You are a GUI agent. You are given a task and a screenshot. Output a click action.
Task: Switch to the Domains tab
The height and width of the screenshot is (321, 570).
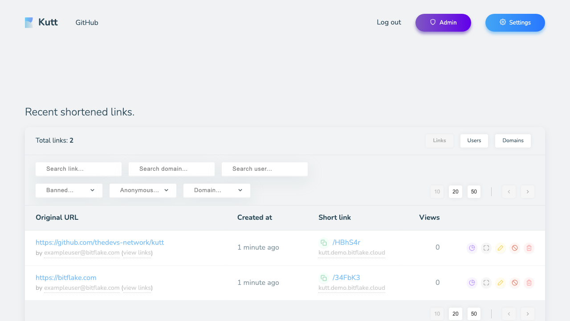[513, 140]
